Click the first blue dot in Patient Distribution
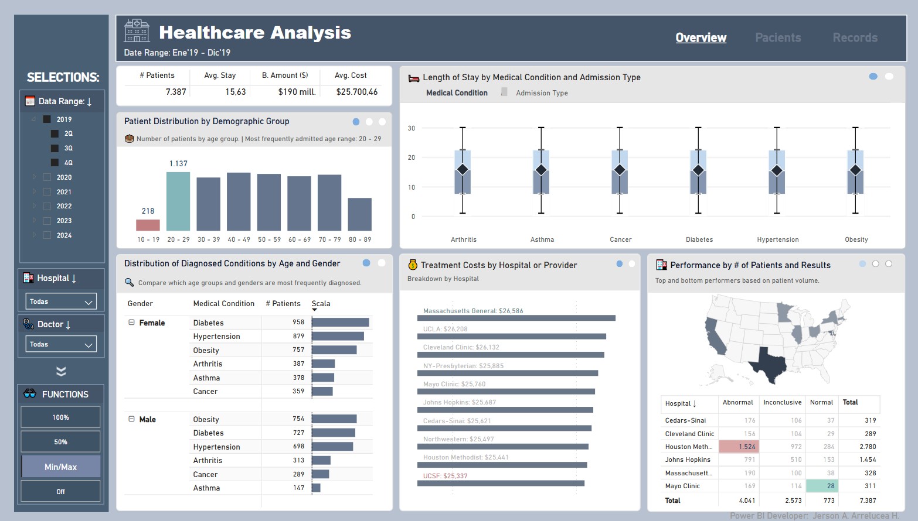 (356, 122)
